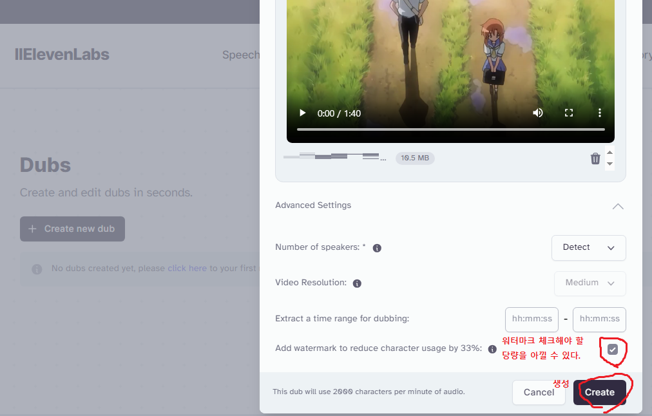Show info about watermark option
The image size is (652, 416).
click(492, 349)
